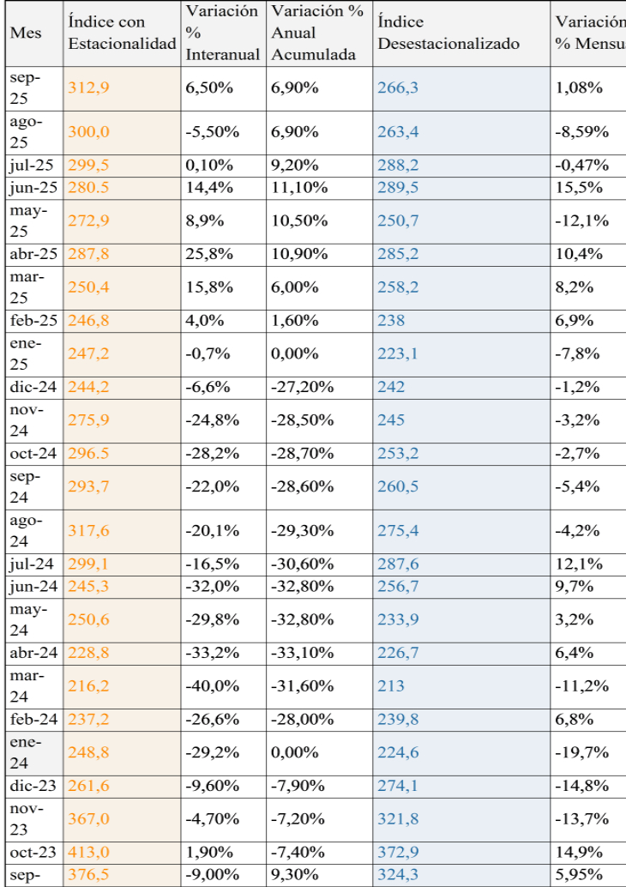The width and height of the screenshot is (626, 887).
Task: Click the orange value 317,6
Action: pyautogui.click(x=88, y=531)
